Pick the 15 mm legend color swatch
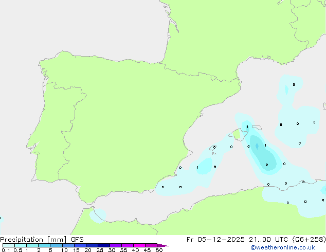Screen dimensions: 326x252 [x=80, y=245]
